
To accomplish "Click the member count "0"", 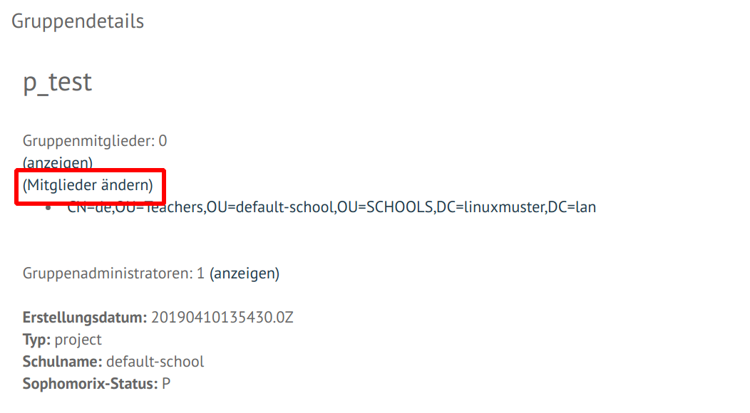I will 162,140.
